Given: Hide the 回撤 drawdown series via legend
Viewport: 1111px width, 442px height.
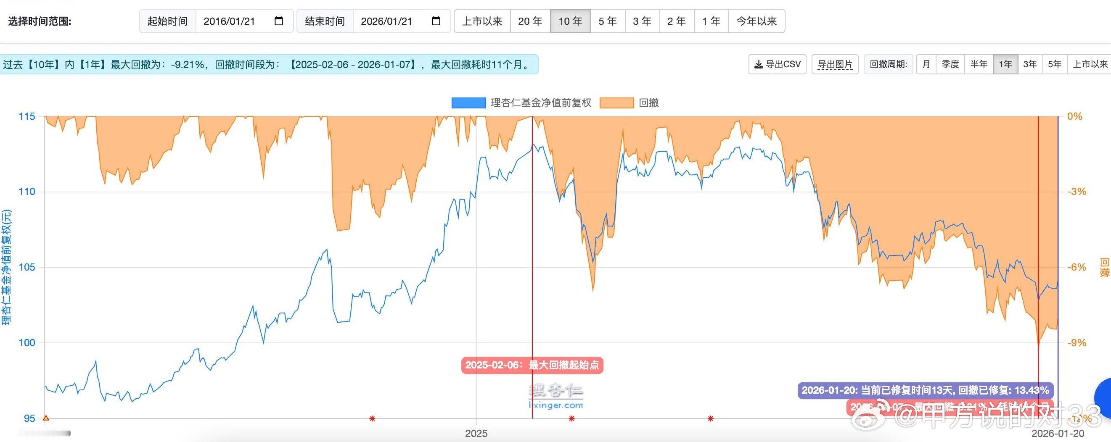Looking at the screenshot, I should pyautogui.click(x=651, y=103).
